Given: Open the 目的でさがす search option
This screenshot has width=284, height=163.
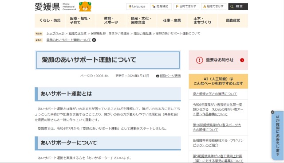Looking at the screenshot, I should click(x=186, y=7).
